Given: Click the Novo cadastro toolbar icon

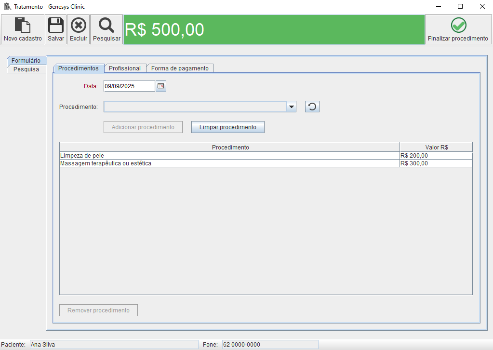Looking at the screenshot, I should tap(23, 26).
